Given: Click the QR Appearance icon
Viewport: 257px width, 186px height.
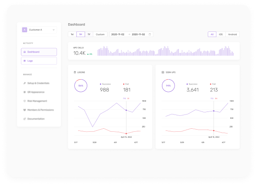Looking at the screenshot, I should click(25, 92).
